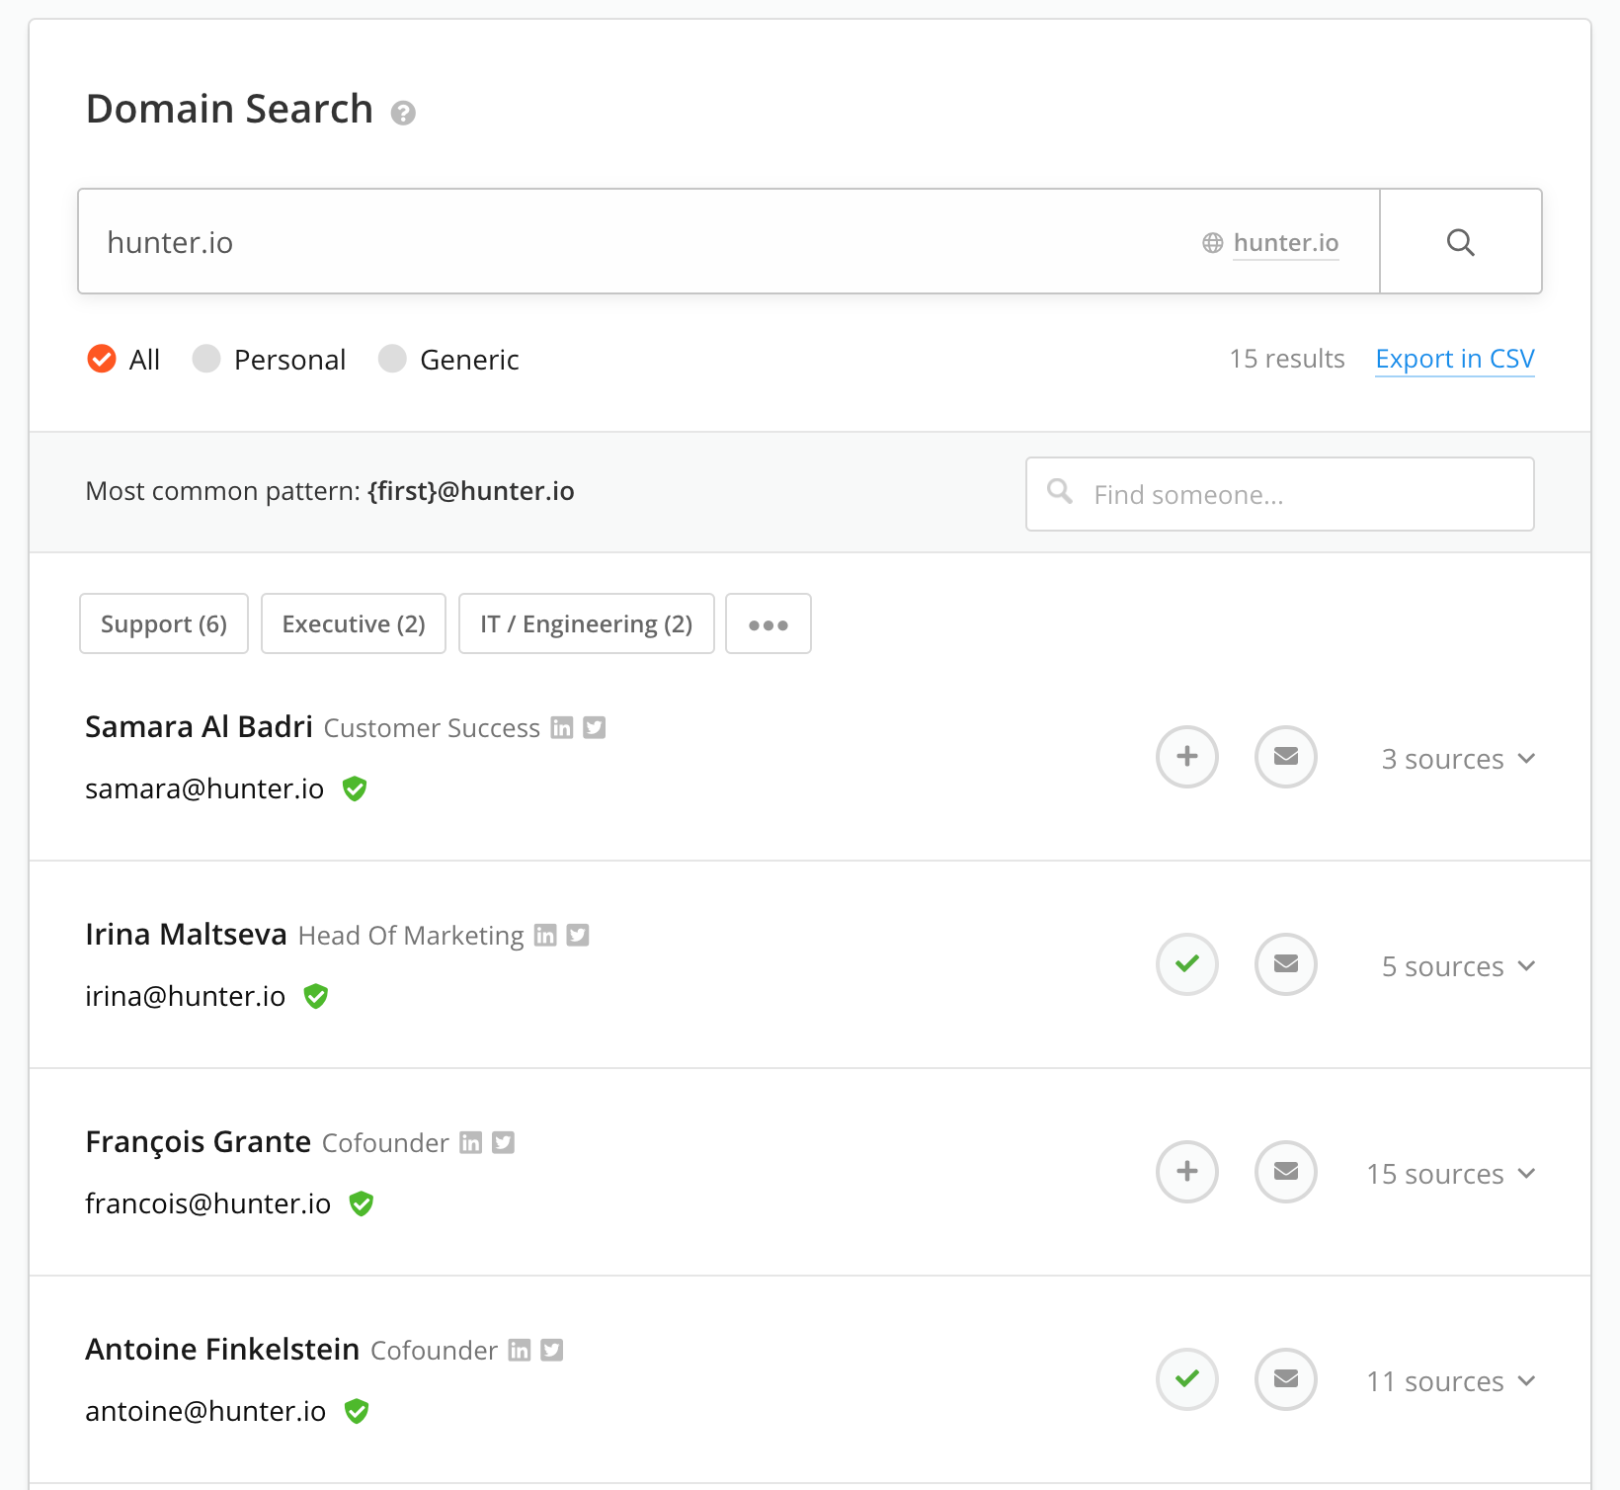Viewport: 1620px width, 1490px height.
Task: Click email antoine@hunter.io
Action: pyautogui.click(x=205, y=1411)
